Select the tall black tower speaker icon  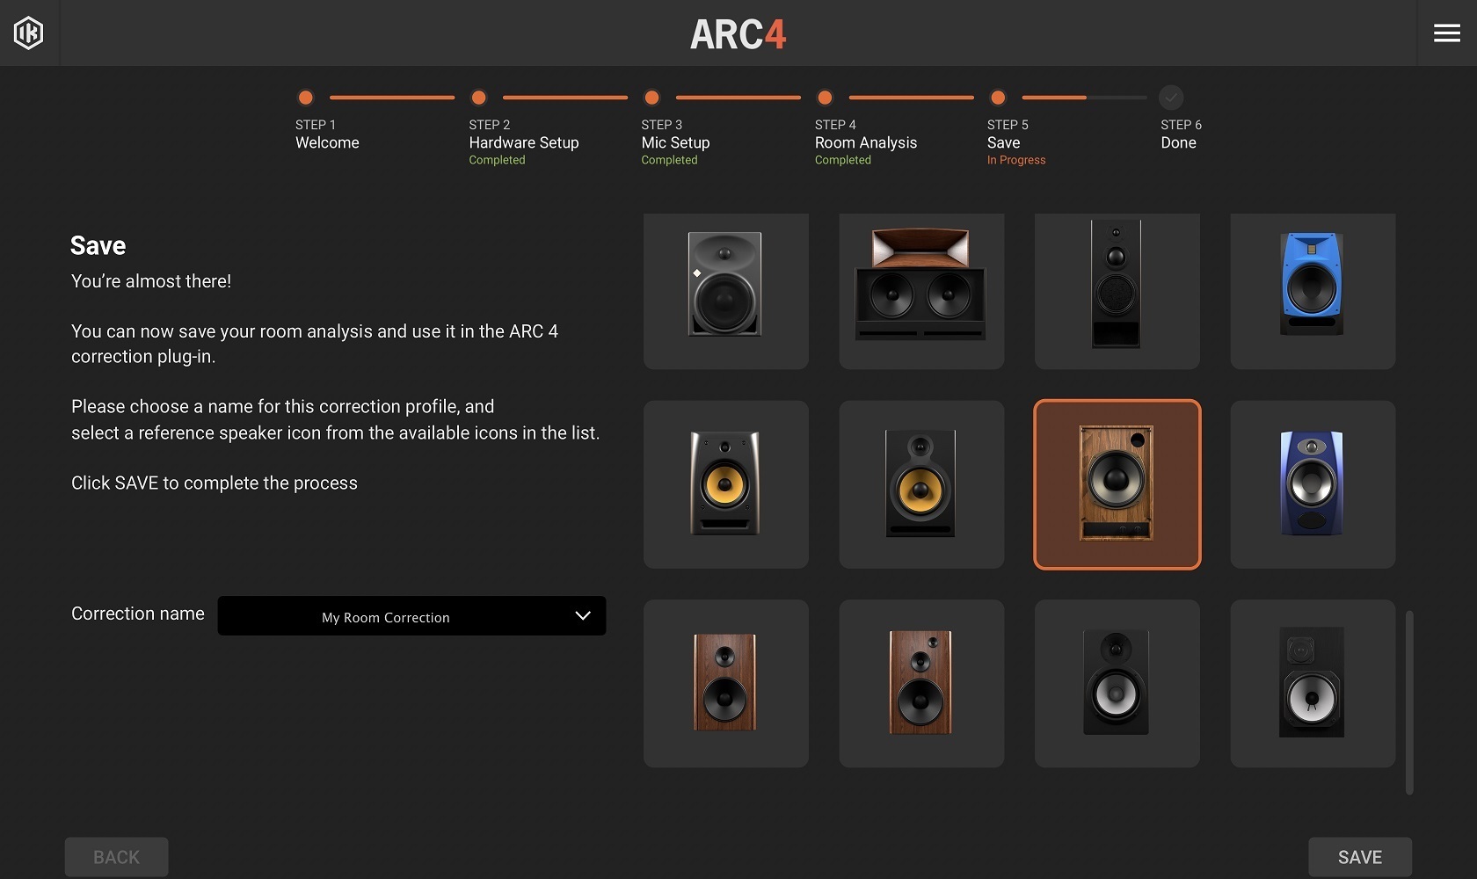point(1117,291)
